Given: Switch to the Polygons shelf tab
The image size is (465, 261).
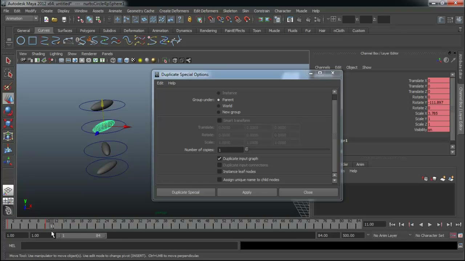Looking at the screenshot, I should [x=88, y=31].
